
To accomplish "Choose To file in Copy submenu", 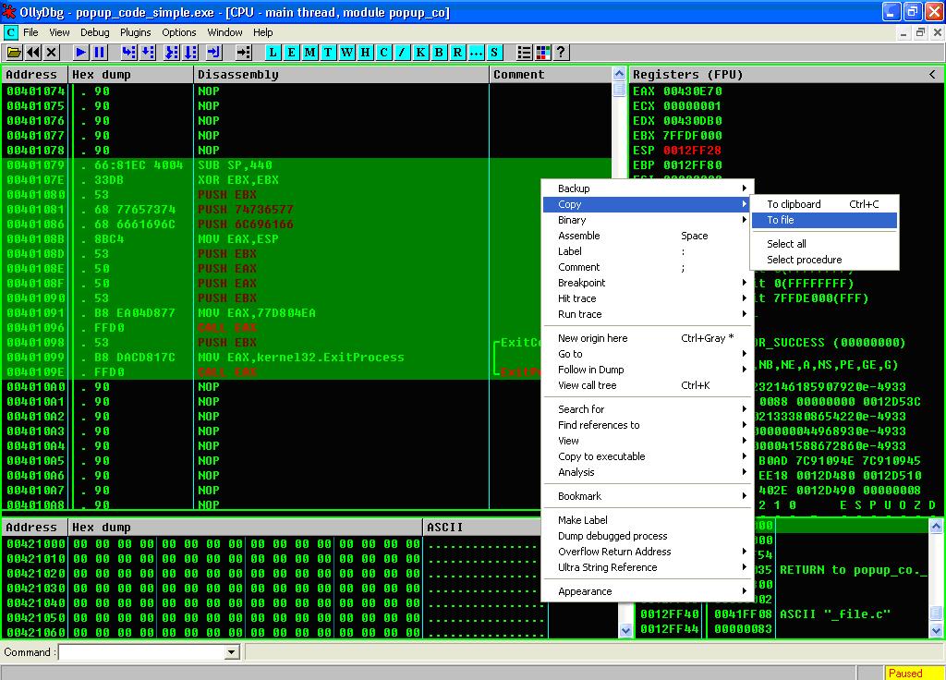I will tap(824, 220).
